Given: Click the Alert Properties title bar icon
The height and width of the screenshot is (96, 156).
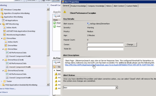Looking at the screenshot, I should coord(63,2).
